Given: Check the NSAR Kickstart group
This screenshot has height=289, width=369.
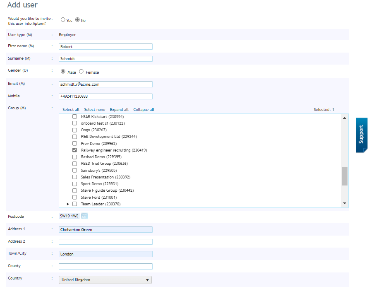Looking at the screenshot, I should (x=74, y=116).
